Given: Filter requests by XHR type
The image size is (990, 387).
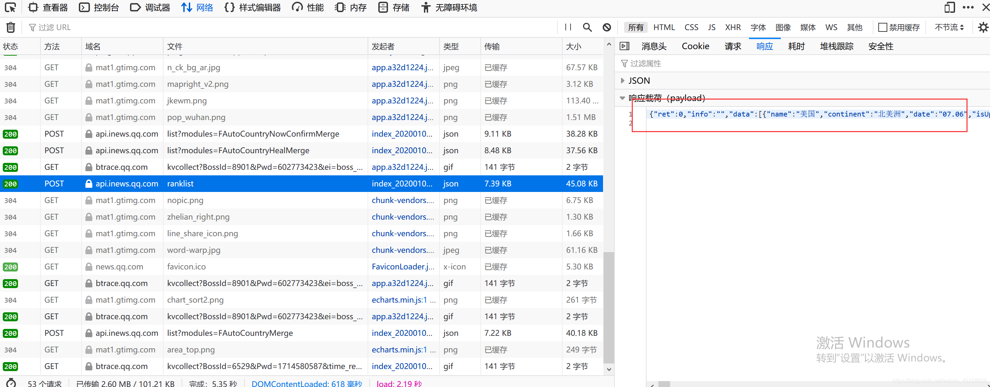Looking at the screenshot, I should tap(732, 27).
